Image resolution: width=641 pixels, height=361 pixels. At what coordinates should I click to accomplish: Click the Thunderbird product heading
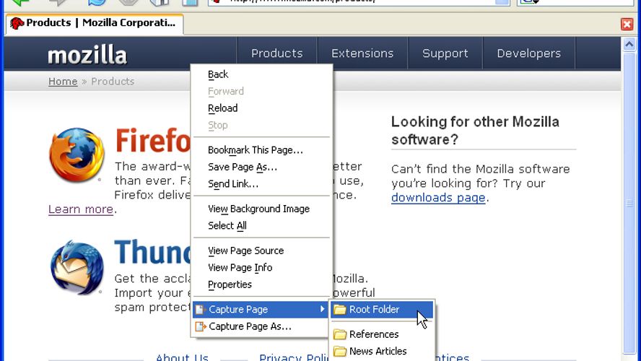pyautogui.click(x=152, y=251)
